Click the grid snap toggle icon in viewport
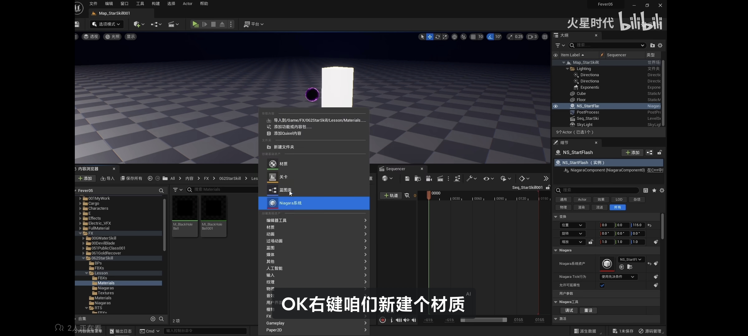The height and width of the screenshot is (336, 748). click(473, 37)
